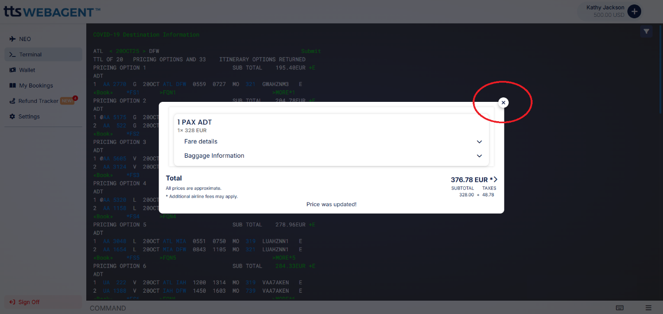Viewport: 663px width, 314px height.
Task: Expand the Baggage Information chevron
Action: click(479, 156)
